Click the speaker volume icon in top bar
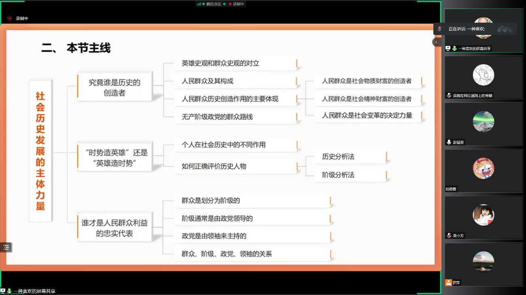The width and height of the screenshot is (526, 295). [224, 4]
